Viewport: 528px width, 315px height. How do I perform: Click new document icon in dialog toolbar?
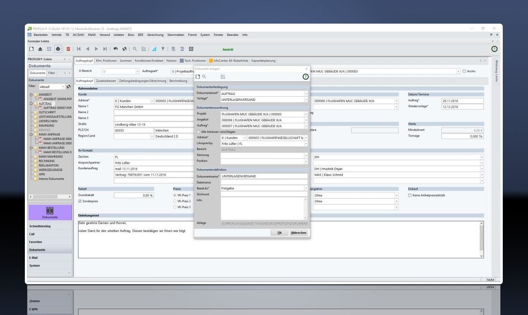[x=198, y=77]
